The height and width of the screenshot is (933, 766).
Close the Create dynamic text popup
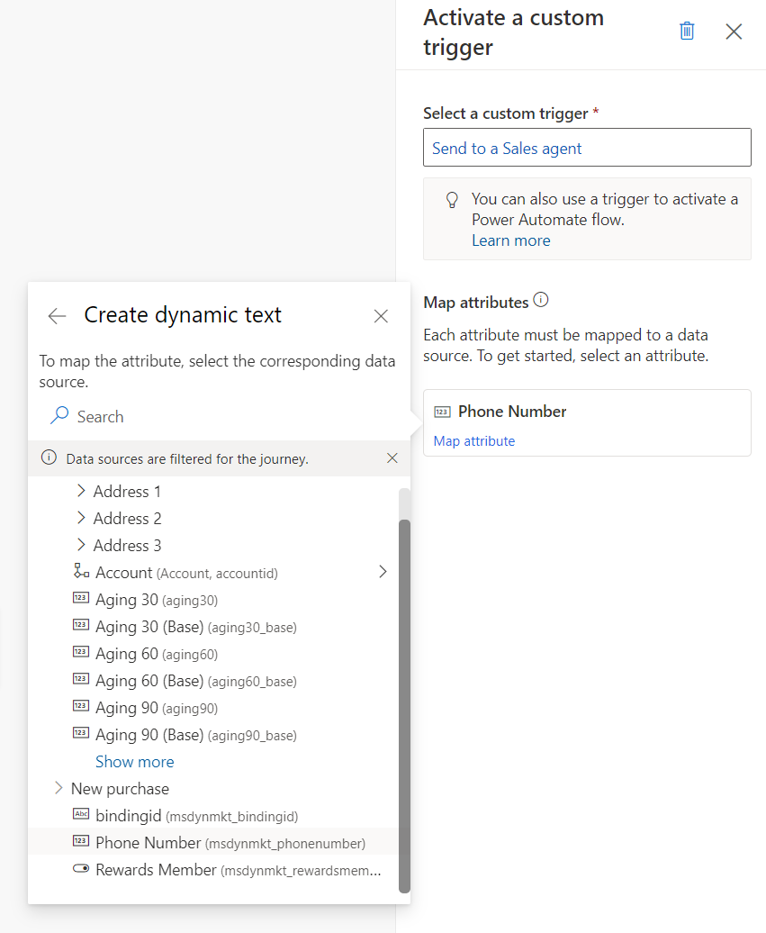point(381,316)
